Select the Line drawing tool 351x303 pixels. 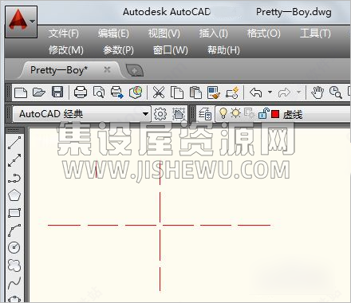pyautogui.click(x=14, y=143)
